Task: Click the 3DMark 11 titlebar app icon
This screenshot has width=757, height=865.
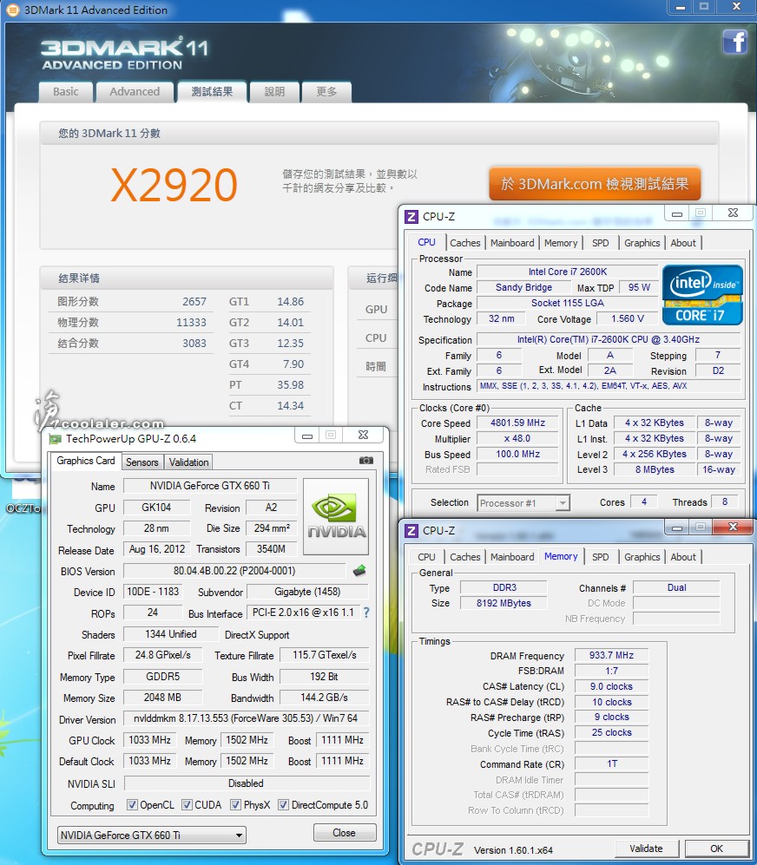Action: pyautogui.click(x=12, y=10)
